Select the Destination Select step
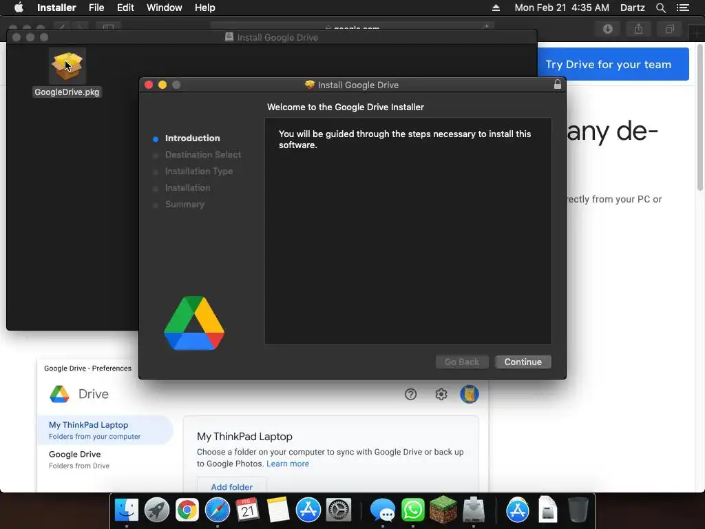This screenshot has width=705, height=529. pos(203,155)
